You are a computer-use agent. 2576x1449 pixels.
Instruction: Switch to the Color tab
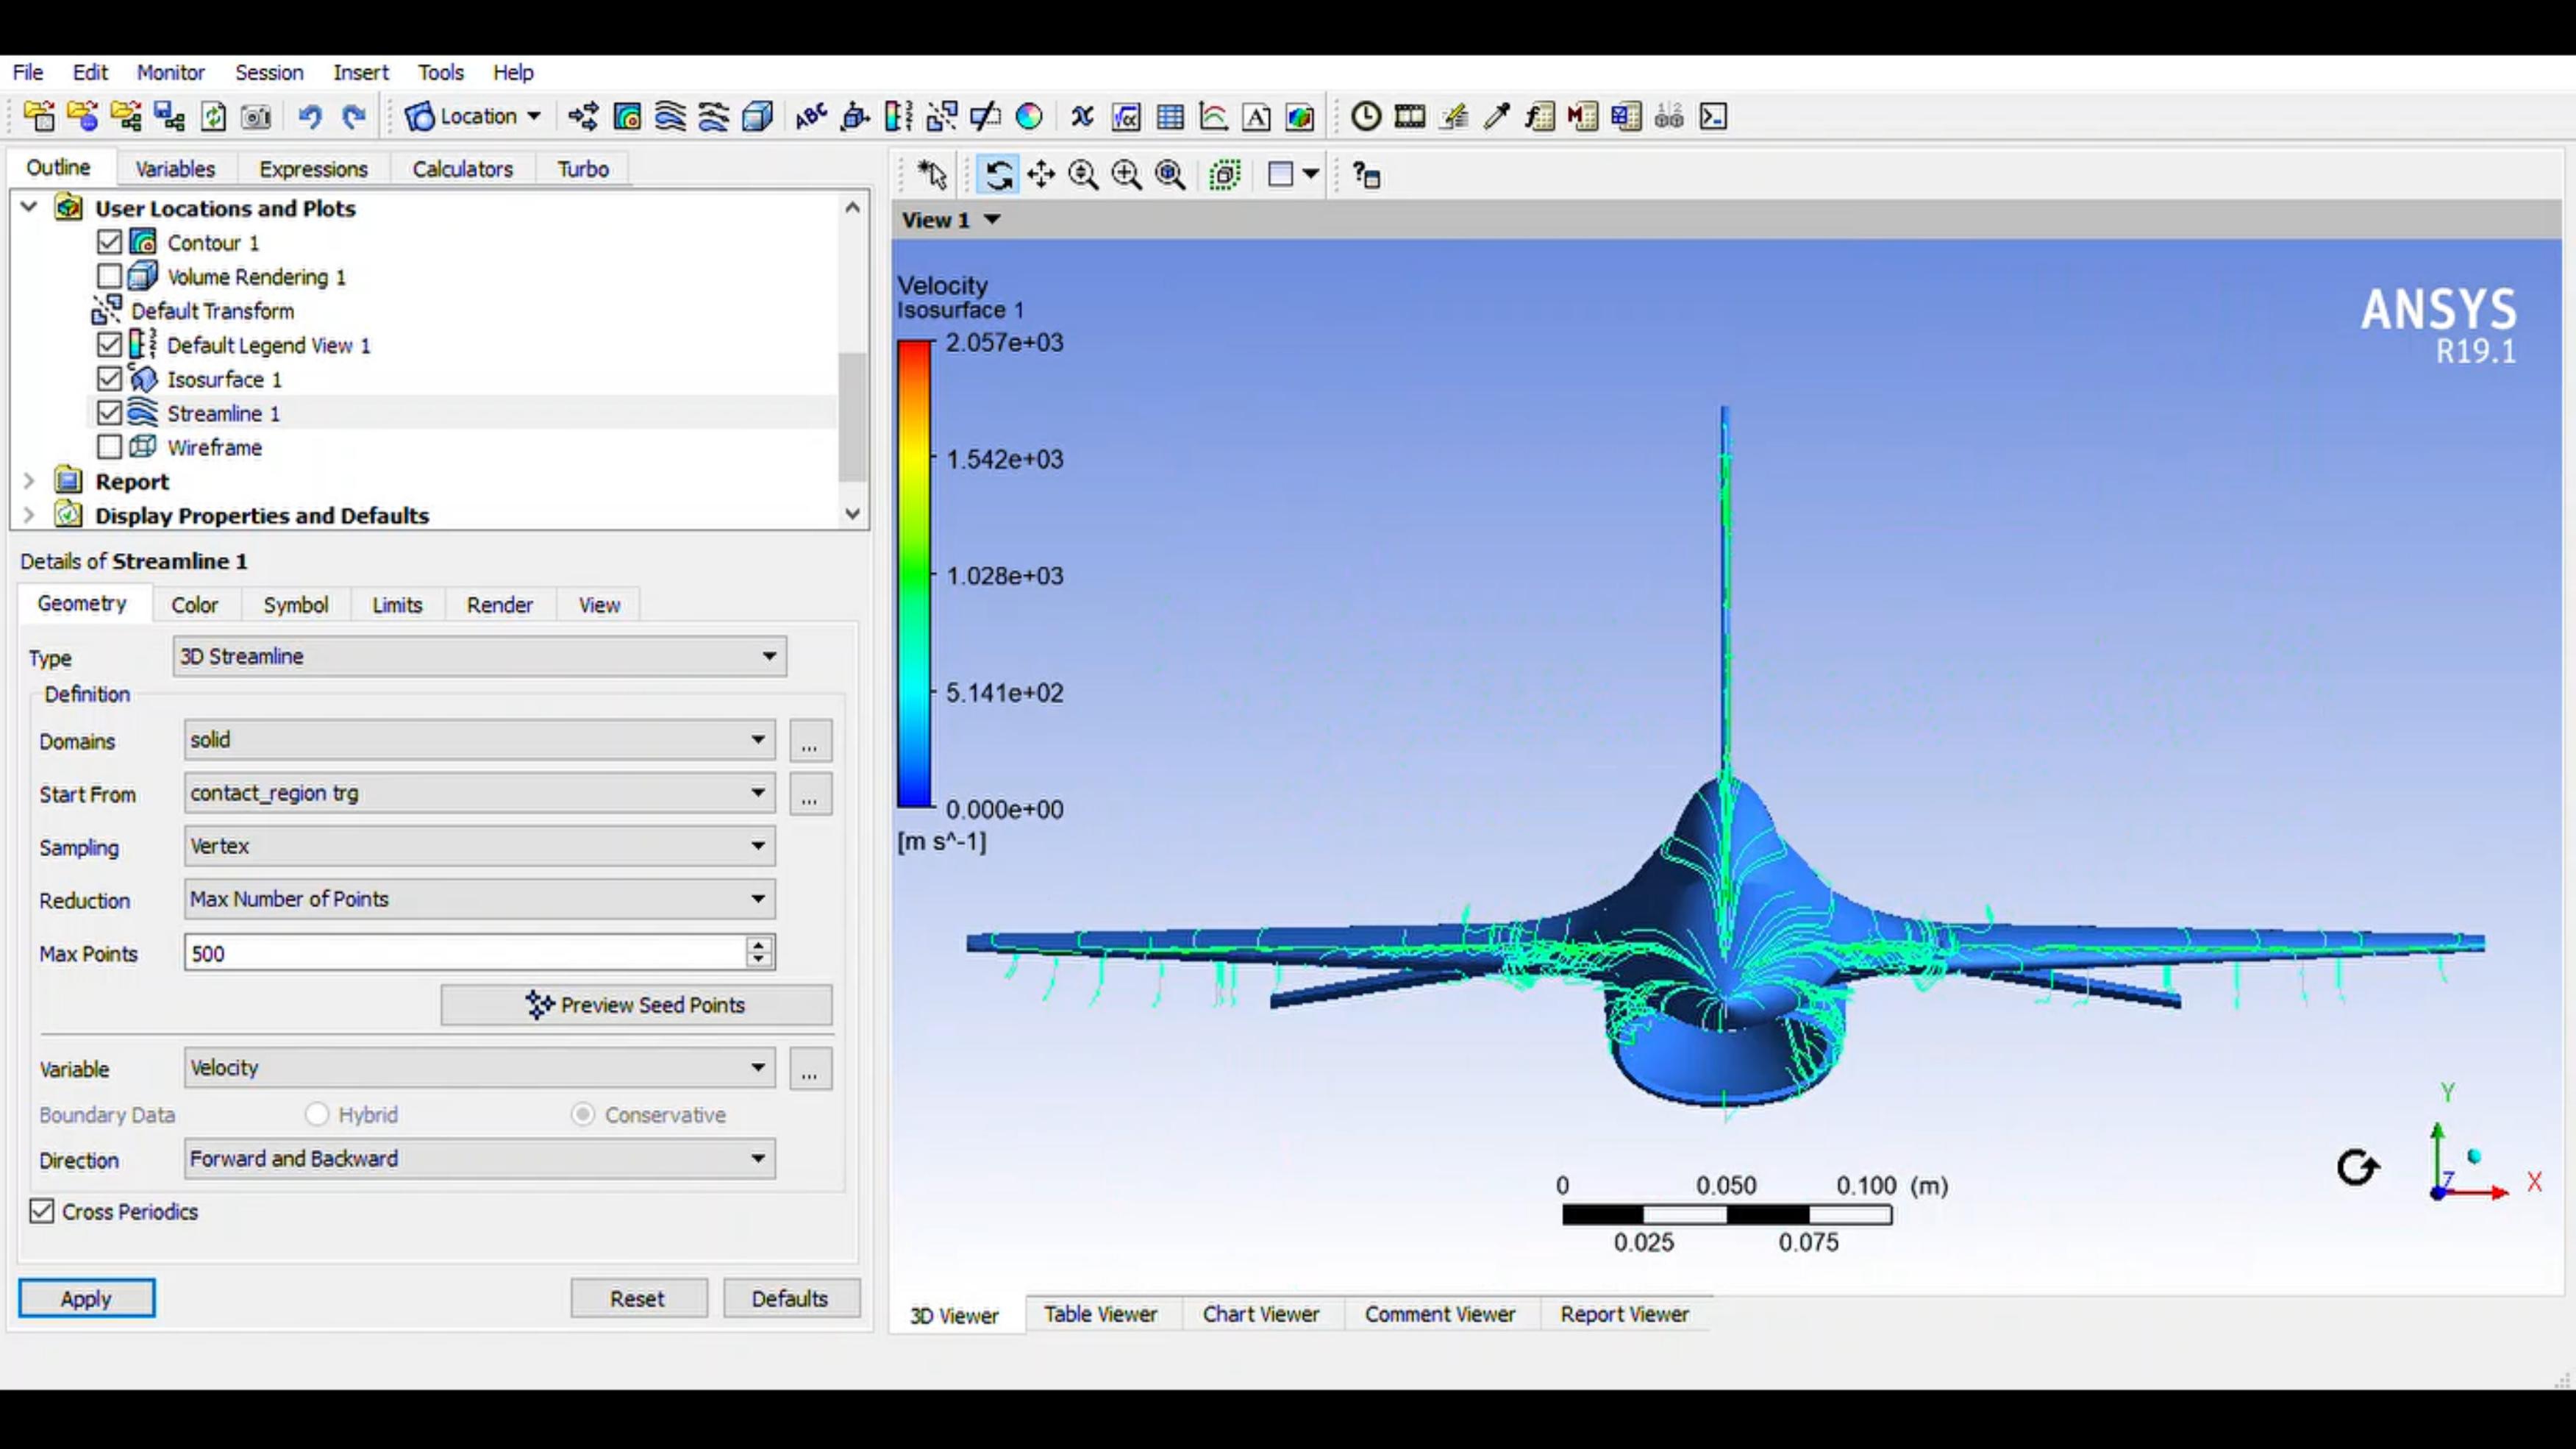coord(194,605)
